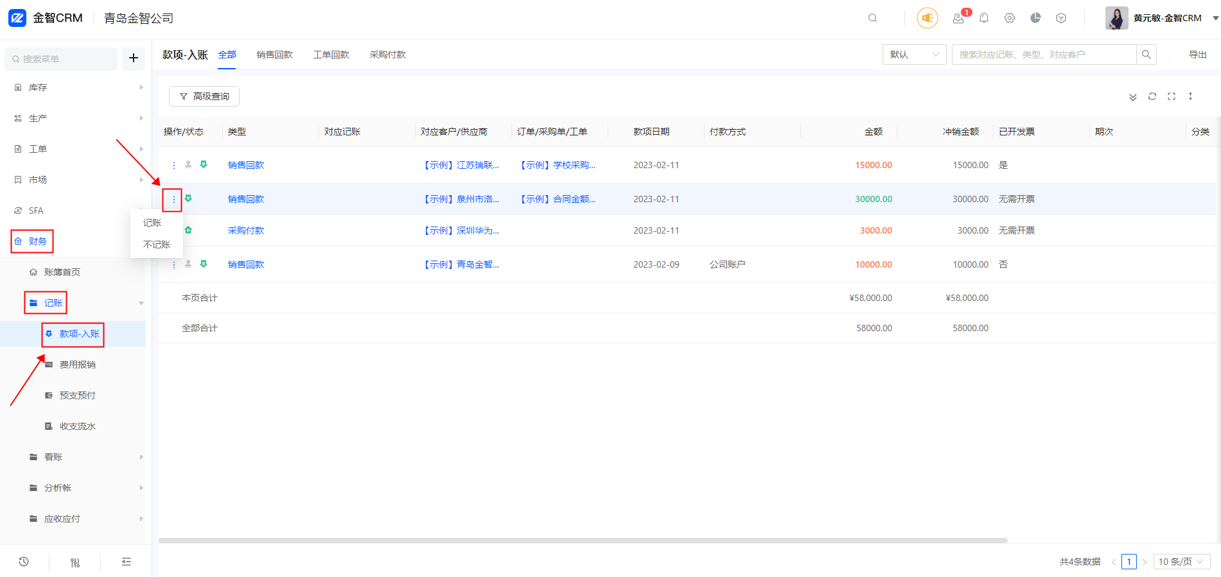Focus the 搜索对应记账 search field

1044,55
